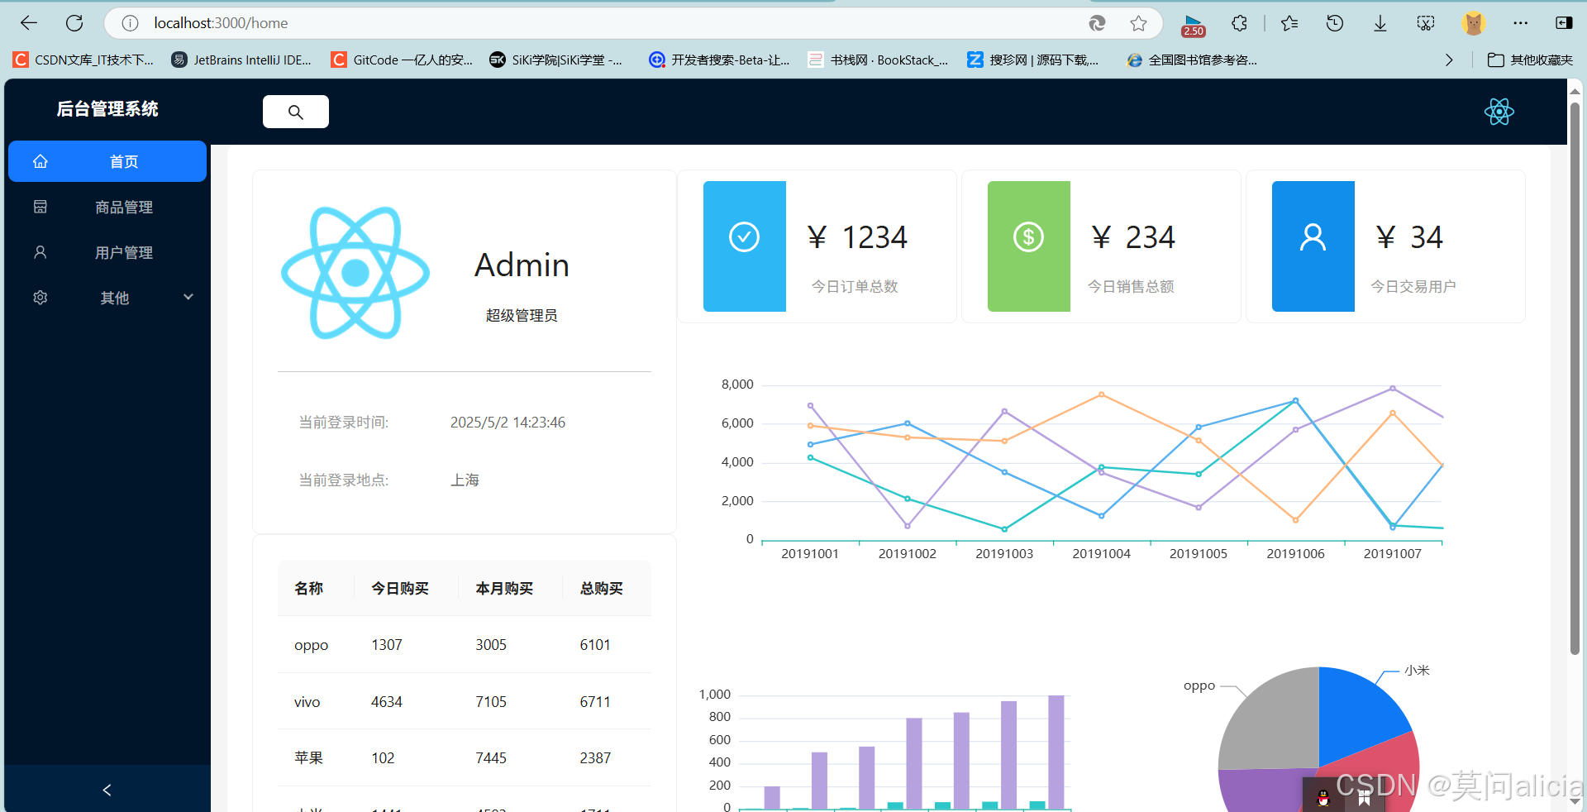The height and width of the screenshot is (812, 1587).
Task: Click the home icon in sidebar
Action: click(41, 161)
